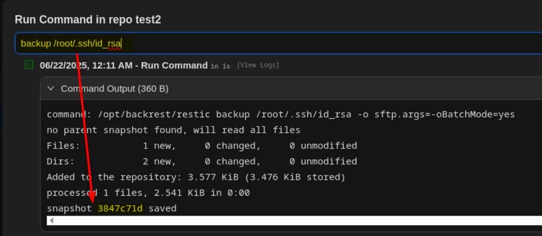
Task: Click the snapshot ID 3847c71d
Action: (x=121, y=208)
